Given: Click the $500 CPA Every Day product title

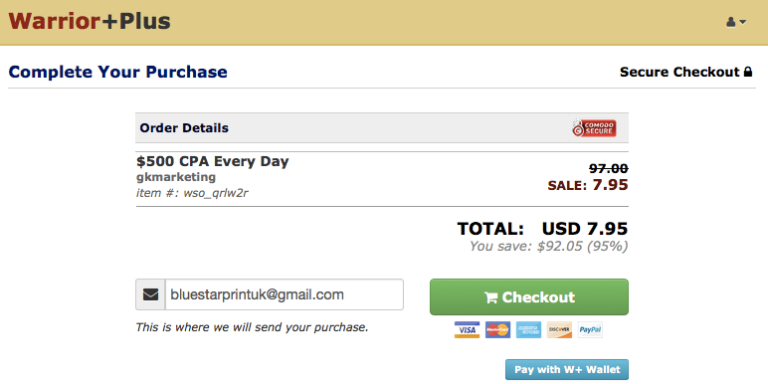Looking at the screenshot, I should coord(213,161).
